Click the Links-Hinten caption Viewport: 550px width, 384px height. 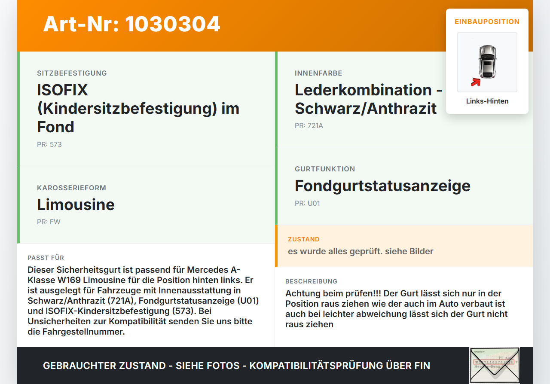(x=487, y=101)
